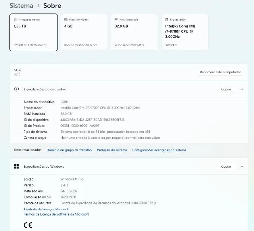Select the ID do dispositivo value

click(x=92, y=120)
